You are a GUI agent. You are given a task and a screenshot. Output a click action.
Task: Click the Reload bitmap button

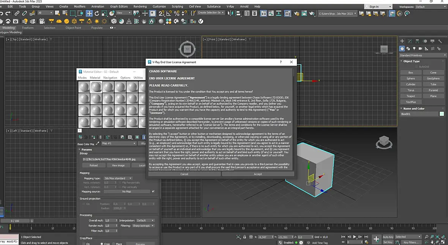tap(94, 165)
